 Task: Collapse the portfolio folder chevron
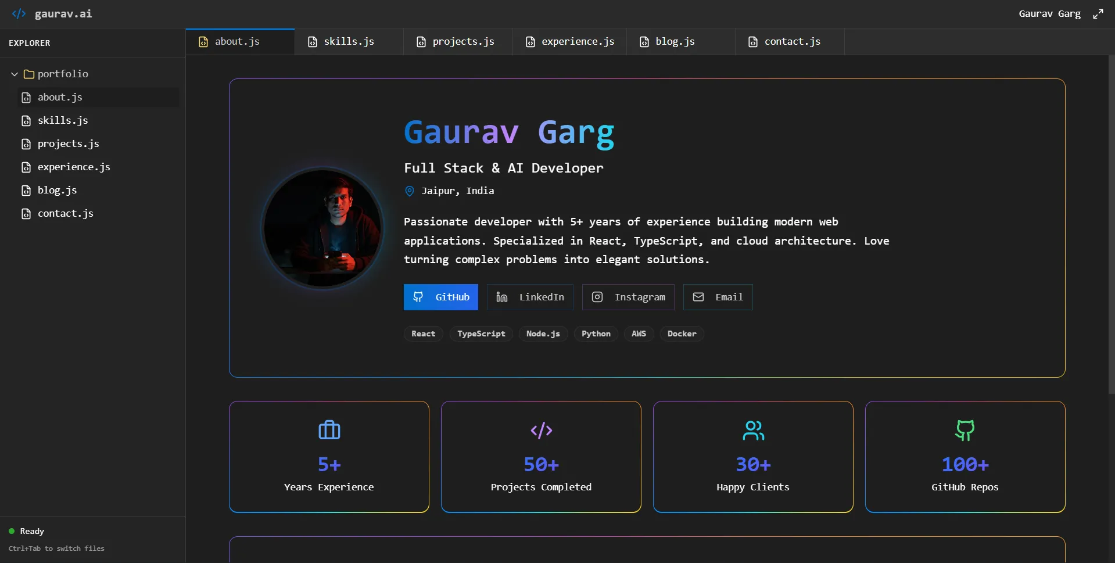(x=15, y=74)
